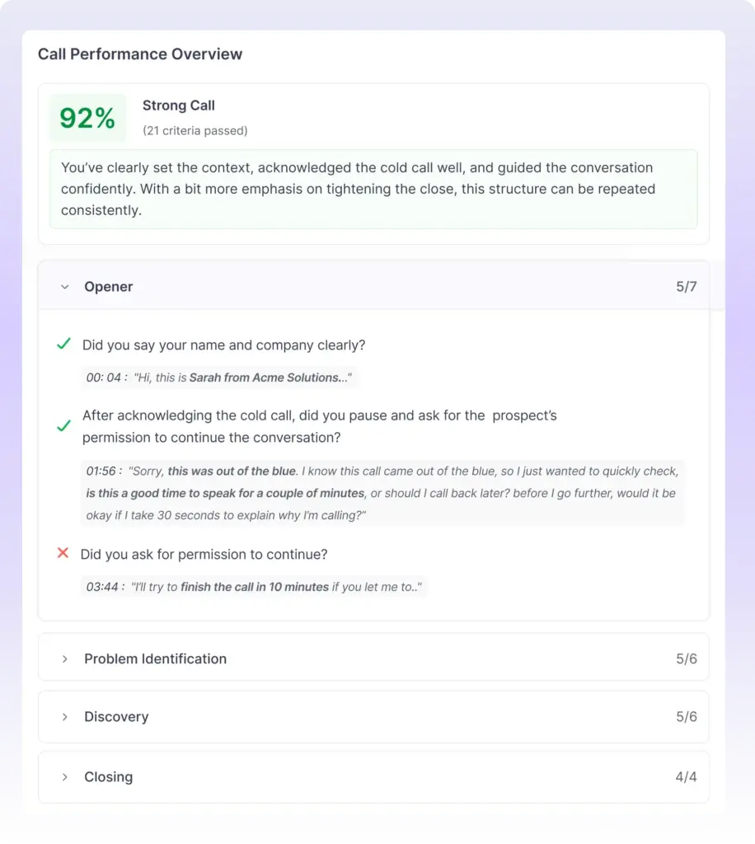Click the chevron beside Closing
The width and height of the screenshot is (755, 844).
coord(65,776)
